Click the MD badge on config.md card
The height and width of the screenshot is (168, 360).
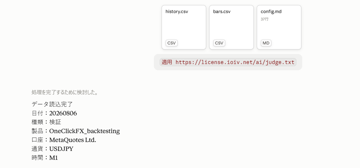[266, 43]
